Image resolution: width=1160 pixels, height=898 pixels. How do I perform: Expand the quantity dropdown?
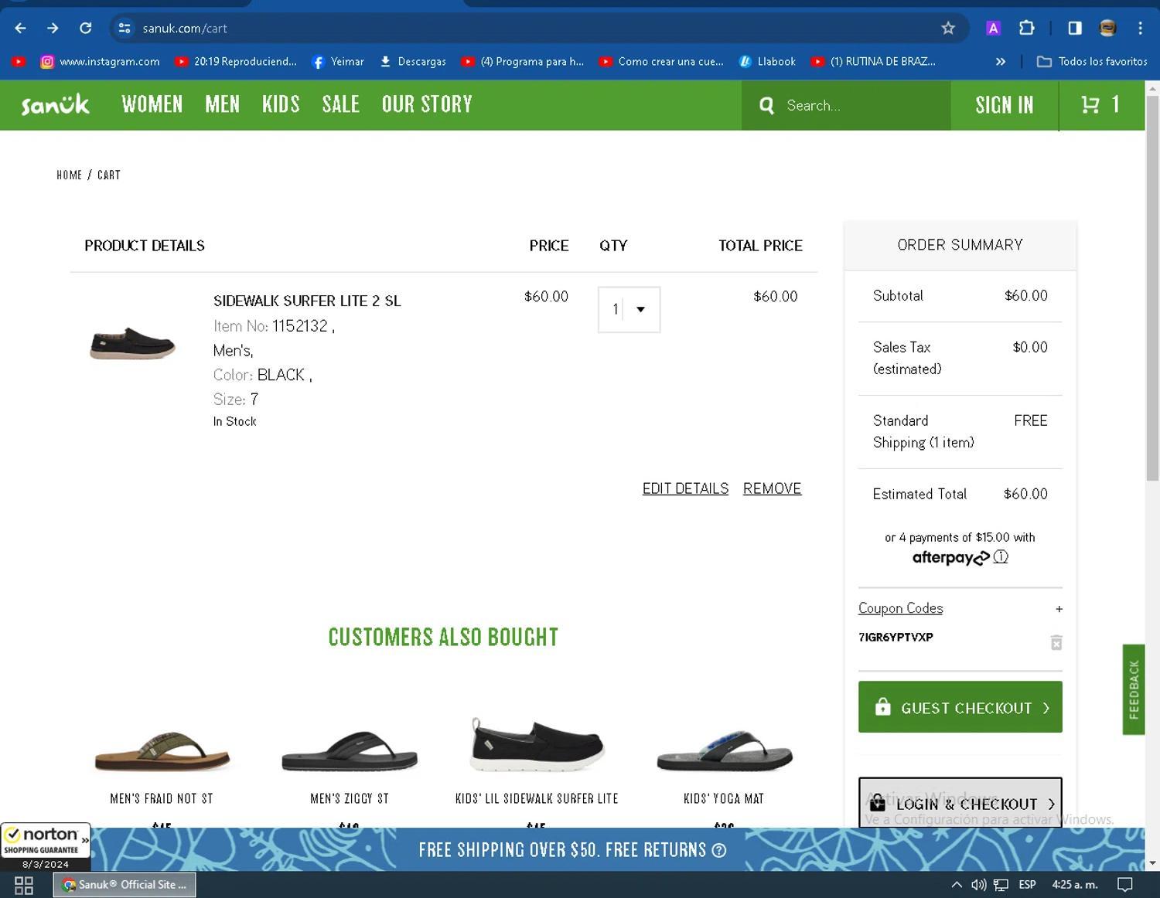click(x=629, y=309)
